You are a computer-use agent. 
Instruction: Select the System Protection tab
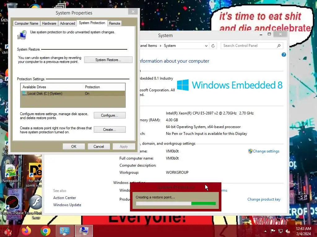pos(92,23)
